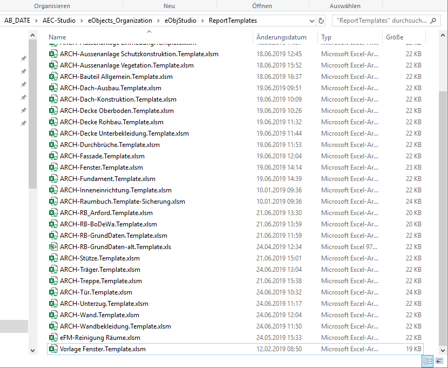Click navigation pane scroll up arrow
This screenshot has height=368, width=448.
[x=32, y=36]
